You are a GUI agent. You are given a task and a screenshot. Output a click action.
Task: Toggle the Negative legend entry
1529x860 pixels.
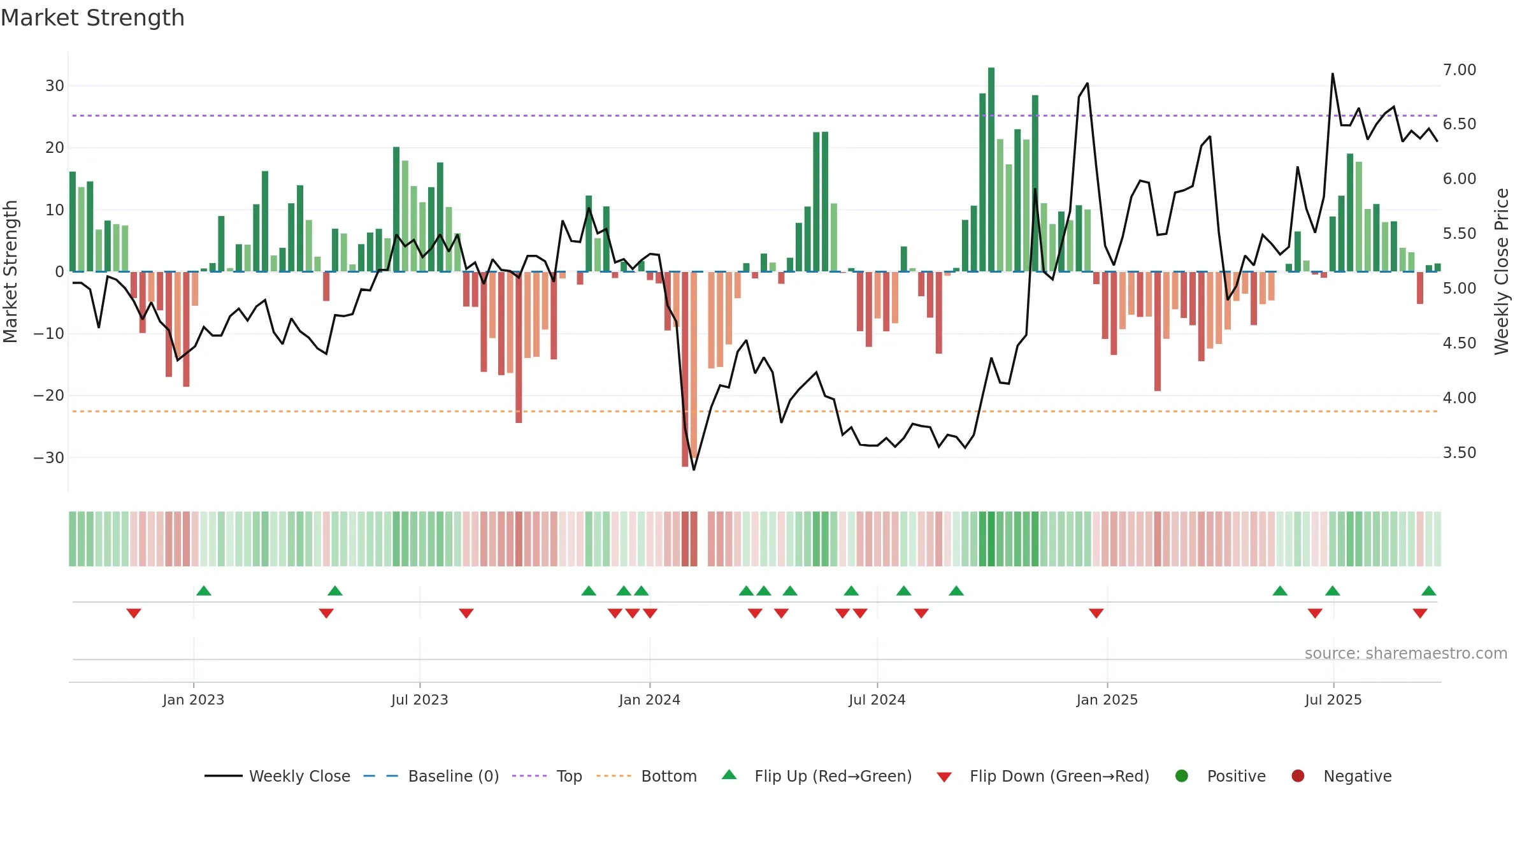click(1341, 776)
